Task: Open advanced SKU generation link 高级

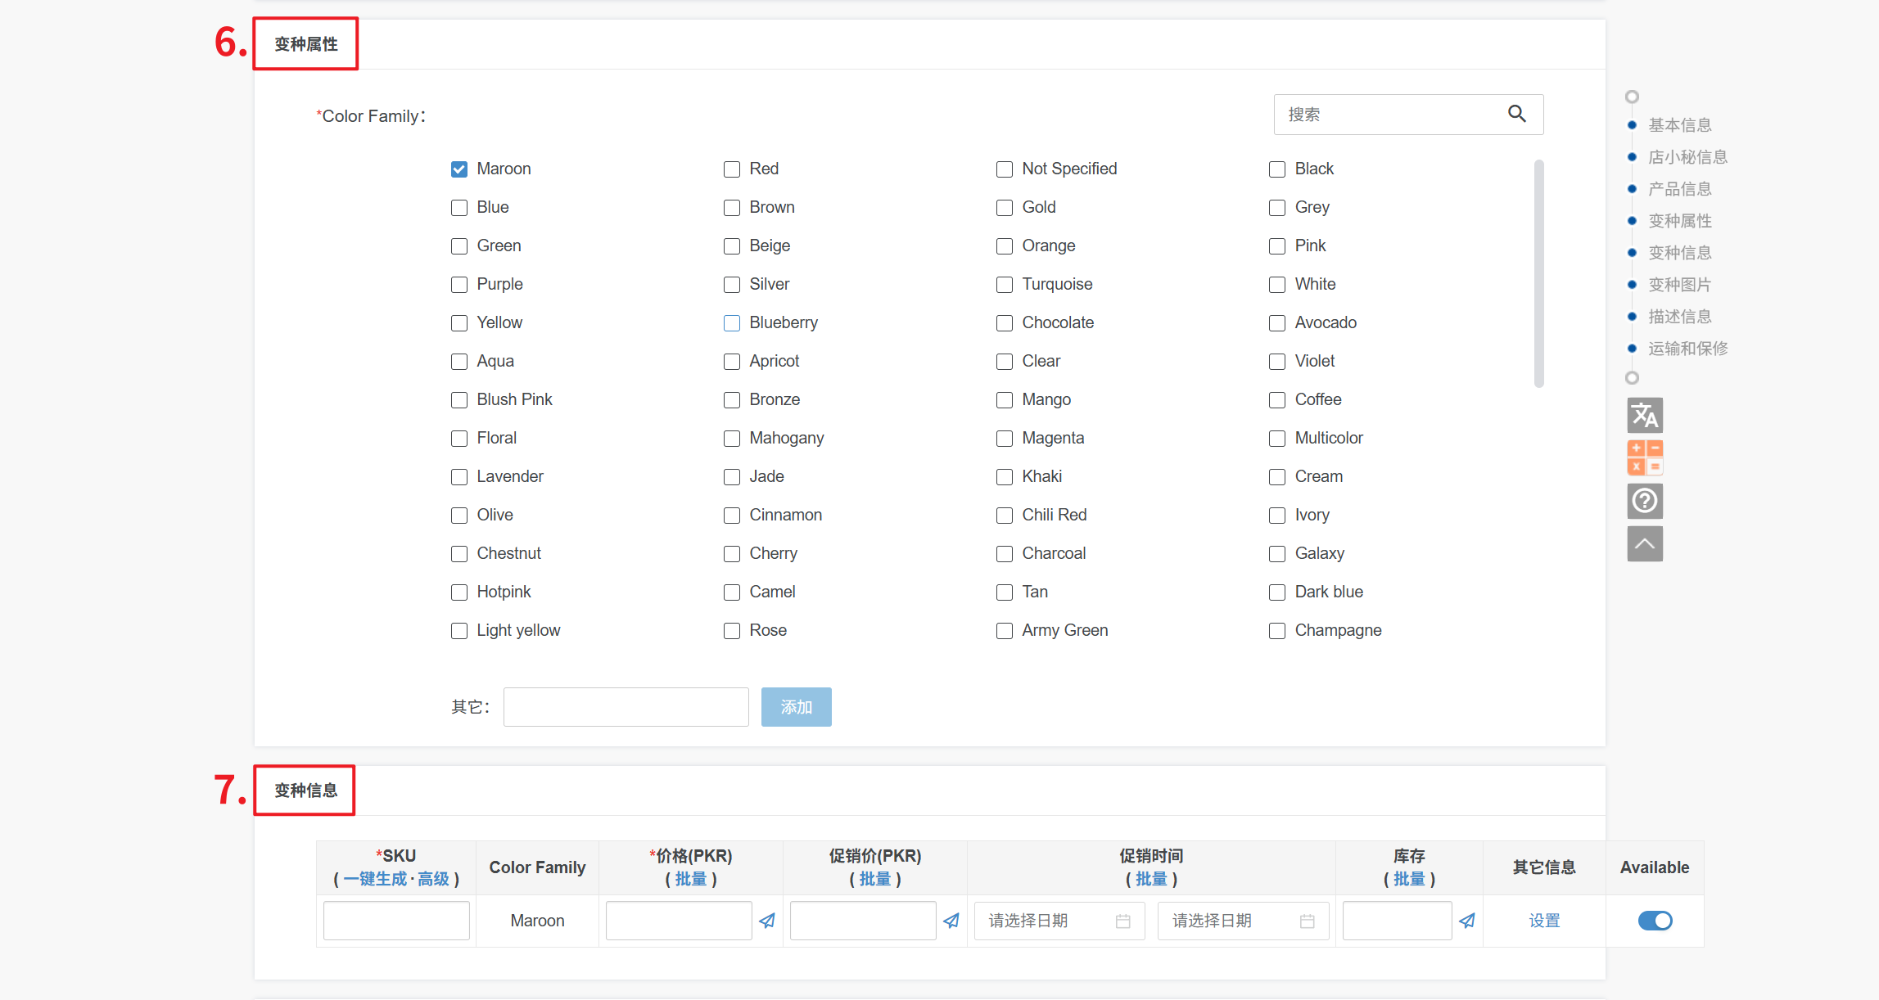Action: pyautogui.click(x=433, y=879)
